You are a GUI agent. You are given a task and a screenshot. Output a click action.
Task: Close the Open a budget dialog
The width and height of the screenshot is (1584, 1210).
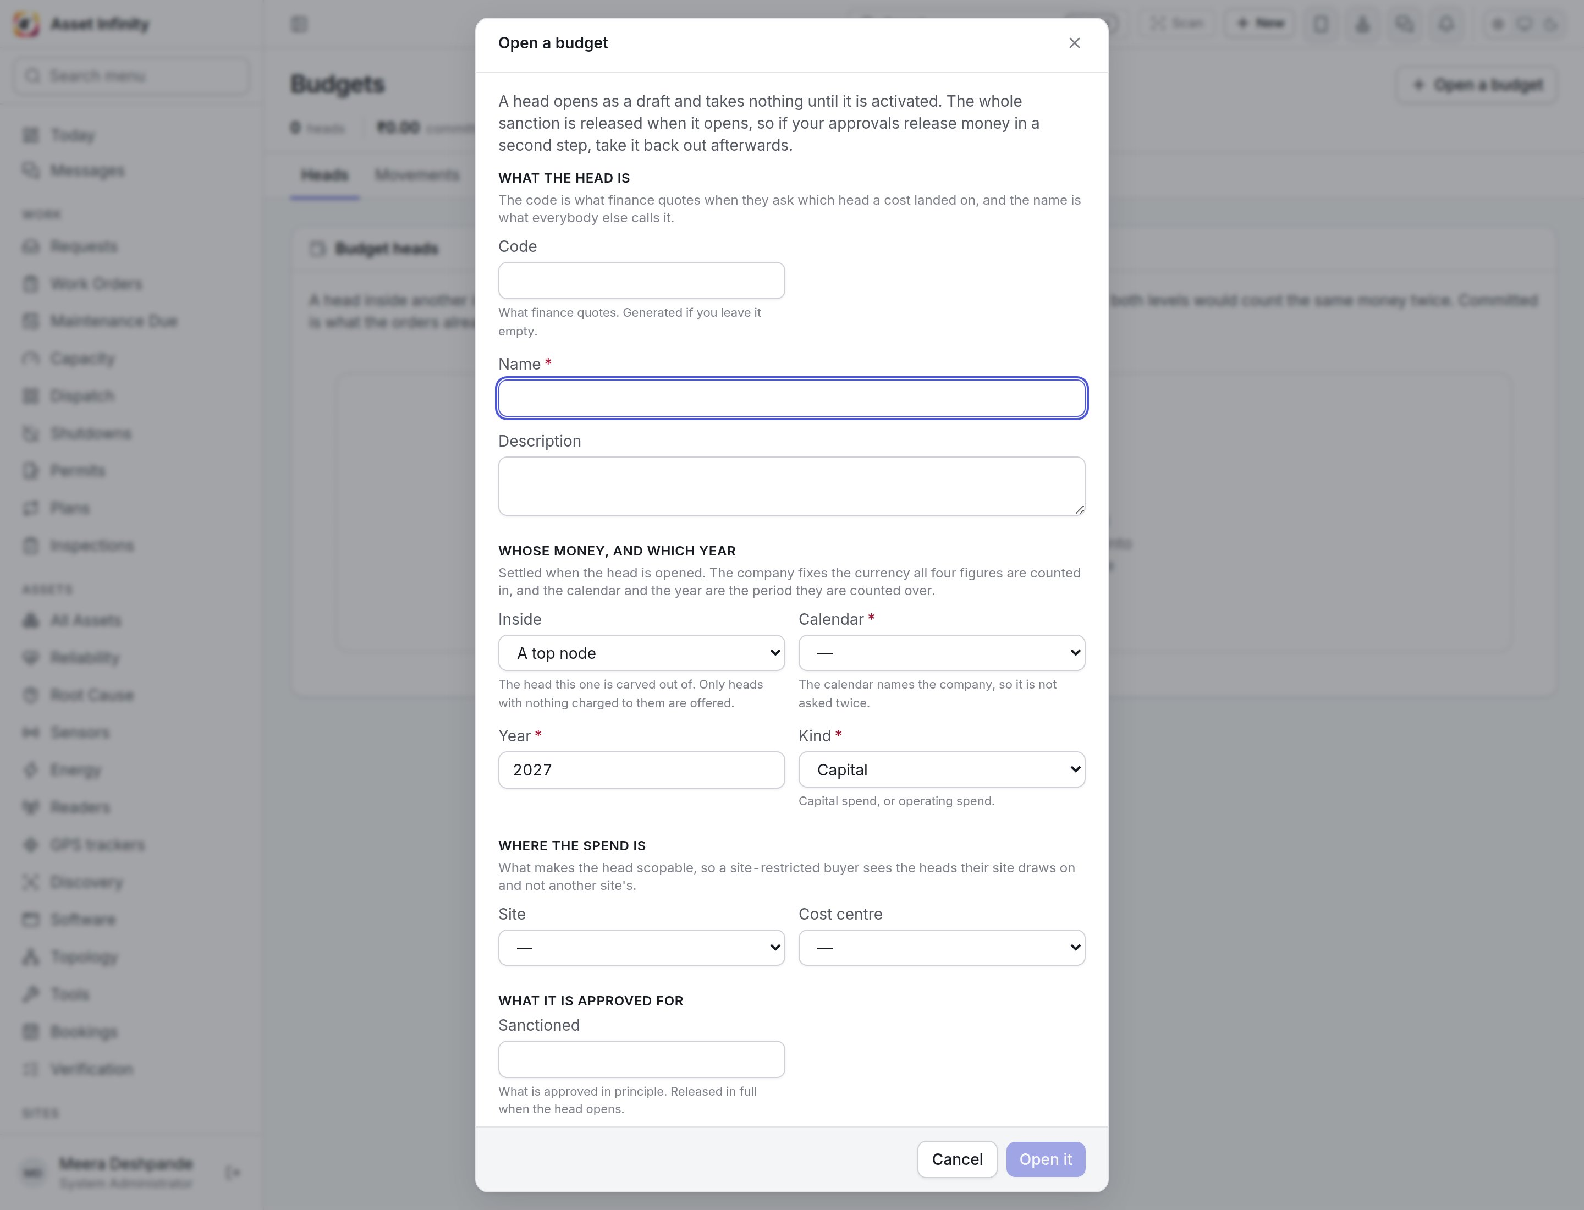(x=1074, y=43)
